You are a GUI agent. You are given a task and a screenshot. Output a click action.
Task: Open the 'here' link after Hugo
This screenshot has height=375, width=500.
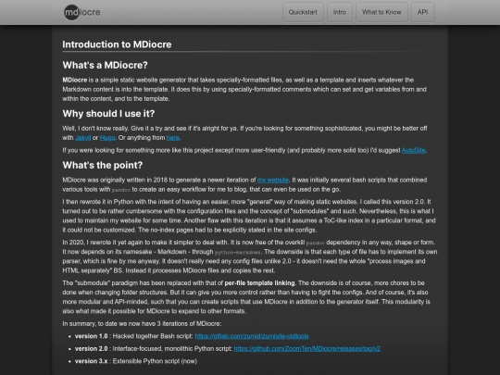[172, 138]
